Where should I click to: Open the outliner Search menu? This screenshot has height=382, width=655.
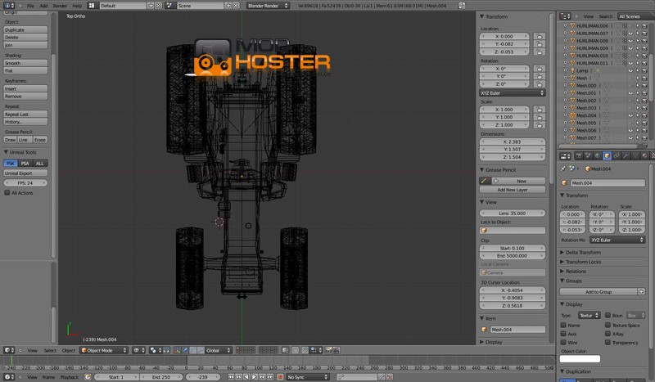(606, 16)
